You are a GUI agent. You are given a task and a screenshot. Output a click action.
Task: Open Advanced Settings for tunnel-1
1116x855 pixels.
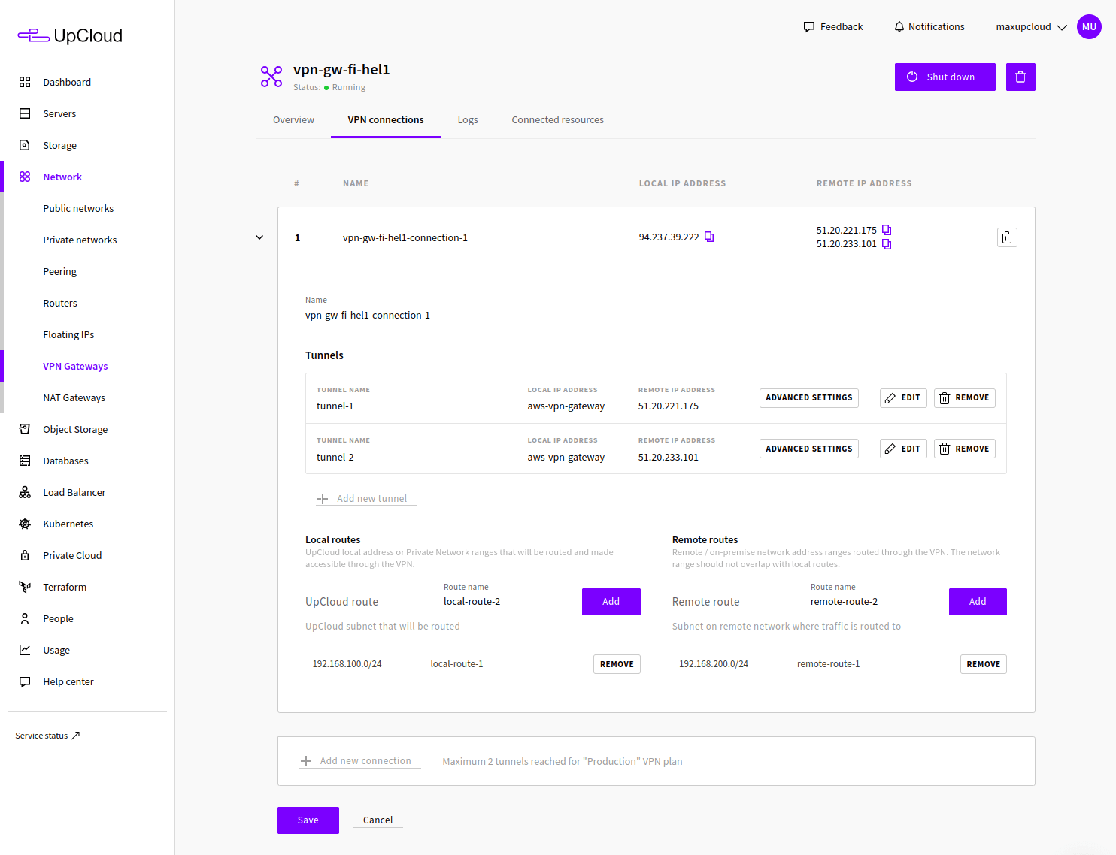(809, 397)
